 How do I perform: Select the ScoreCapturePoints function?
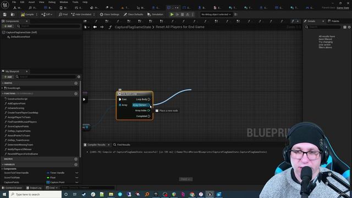coord(18,127)
